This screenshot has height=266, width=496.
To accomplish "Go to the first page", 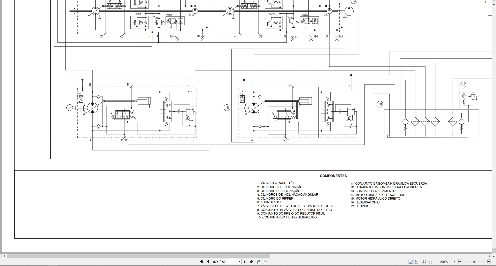I will click(x=202, y=262).
